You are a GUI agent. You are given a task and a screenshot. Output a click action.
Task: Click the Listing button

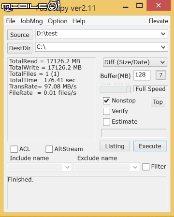click(x=115, y=146)
